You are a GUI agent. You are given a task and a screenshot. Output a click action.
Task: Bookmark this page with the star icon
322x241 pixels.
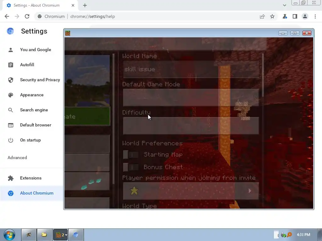tap(272, 16)
